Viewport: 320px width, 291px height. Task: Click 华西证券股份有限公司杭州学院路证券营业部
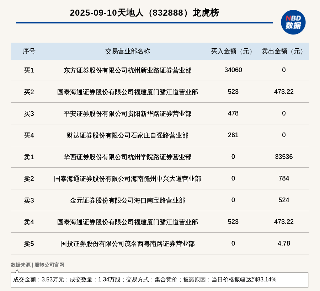tap(128, 157)
